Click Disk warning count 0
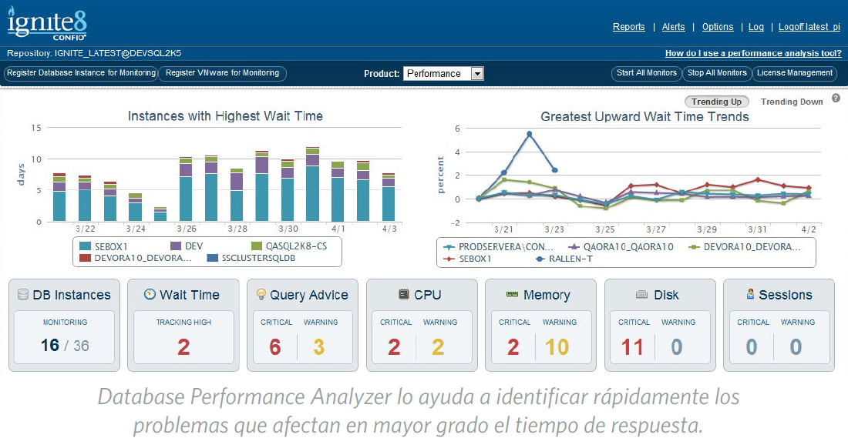Screen dimensions: 848x448 coord(677,347)
